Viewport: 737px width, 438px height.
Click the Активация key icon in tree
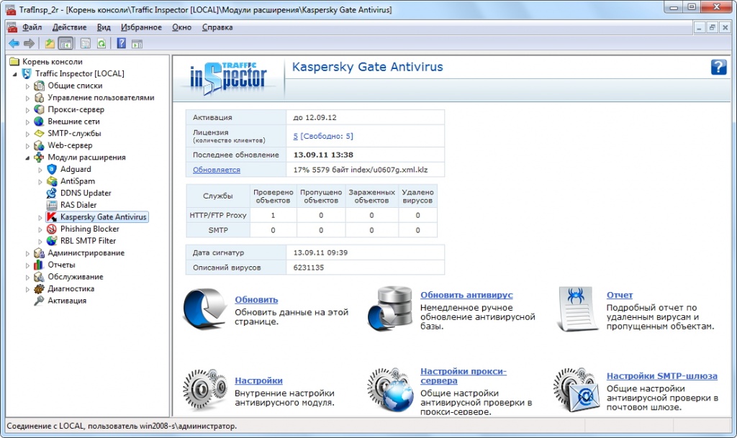pos(39,301)
